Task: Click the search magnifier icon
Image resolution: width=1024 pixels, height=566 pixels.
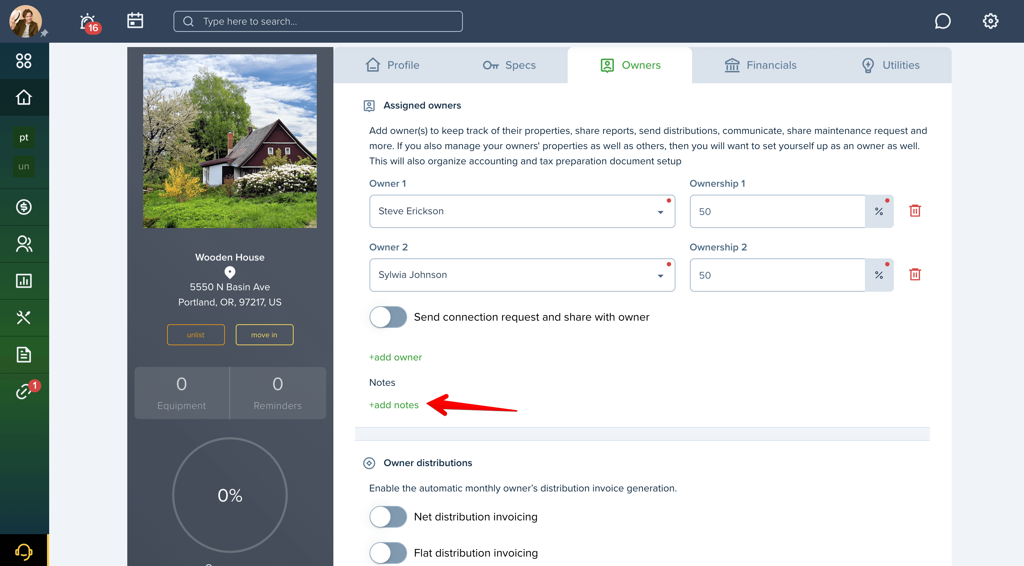Action: (188, 21)
